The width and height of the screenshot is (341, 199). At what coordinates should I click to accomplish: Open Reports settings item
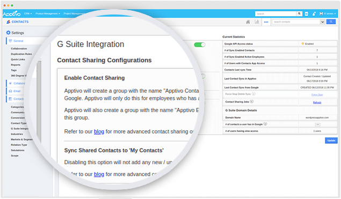click(16, 65)
